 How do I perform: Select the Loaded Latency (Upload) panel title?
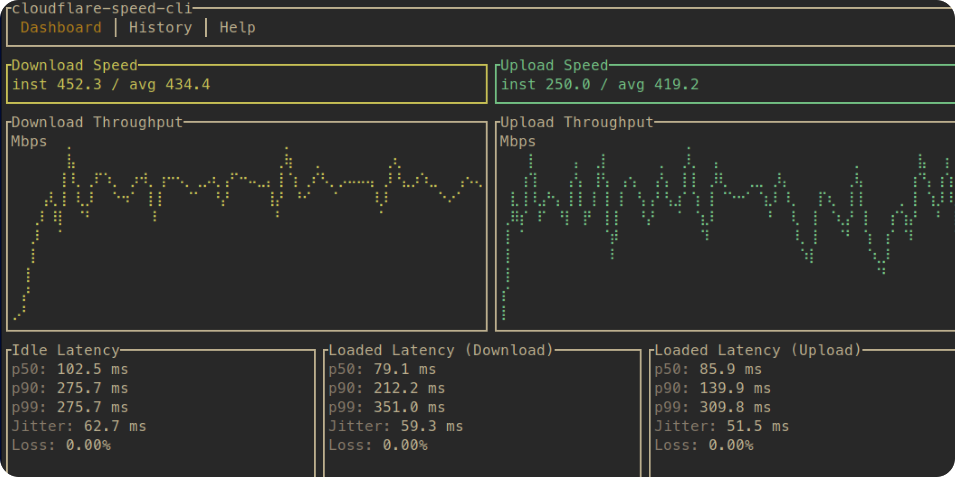pos(758,350)
